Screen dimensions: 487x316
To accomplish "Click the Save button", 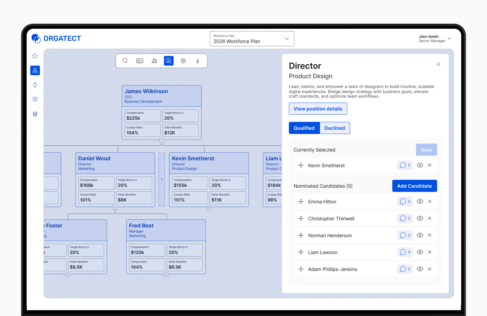I will point(426,150).
